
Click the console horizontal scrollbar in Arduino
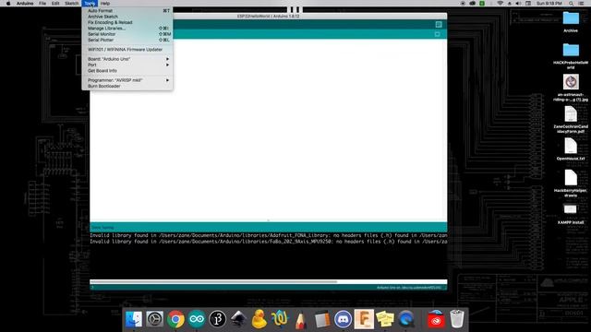[x=213, y=281]
